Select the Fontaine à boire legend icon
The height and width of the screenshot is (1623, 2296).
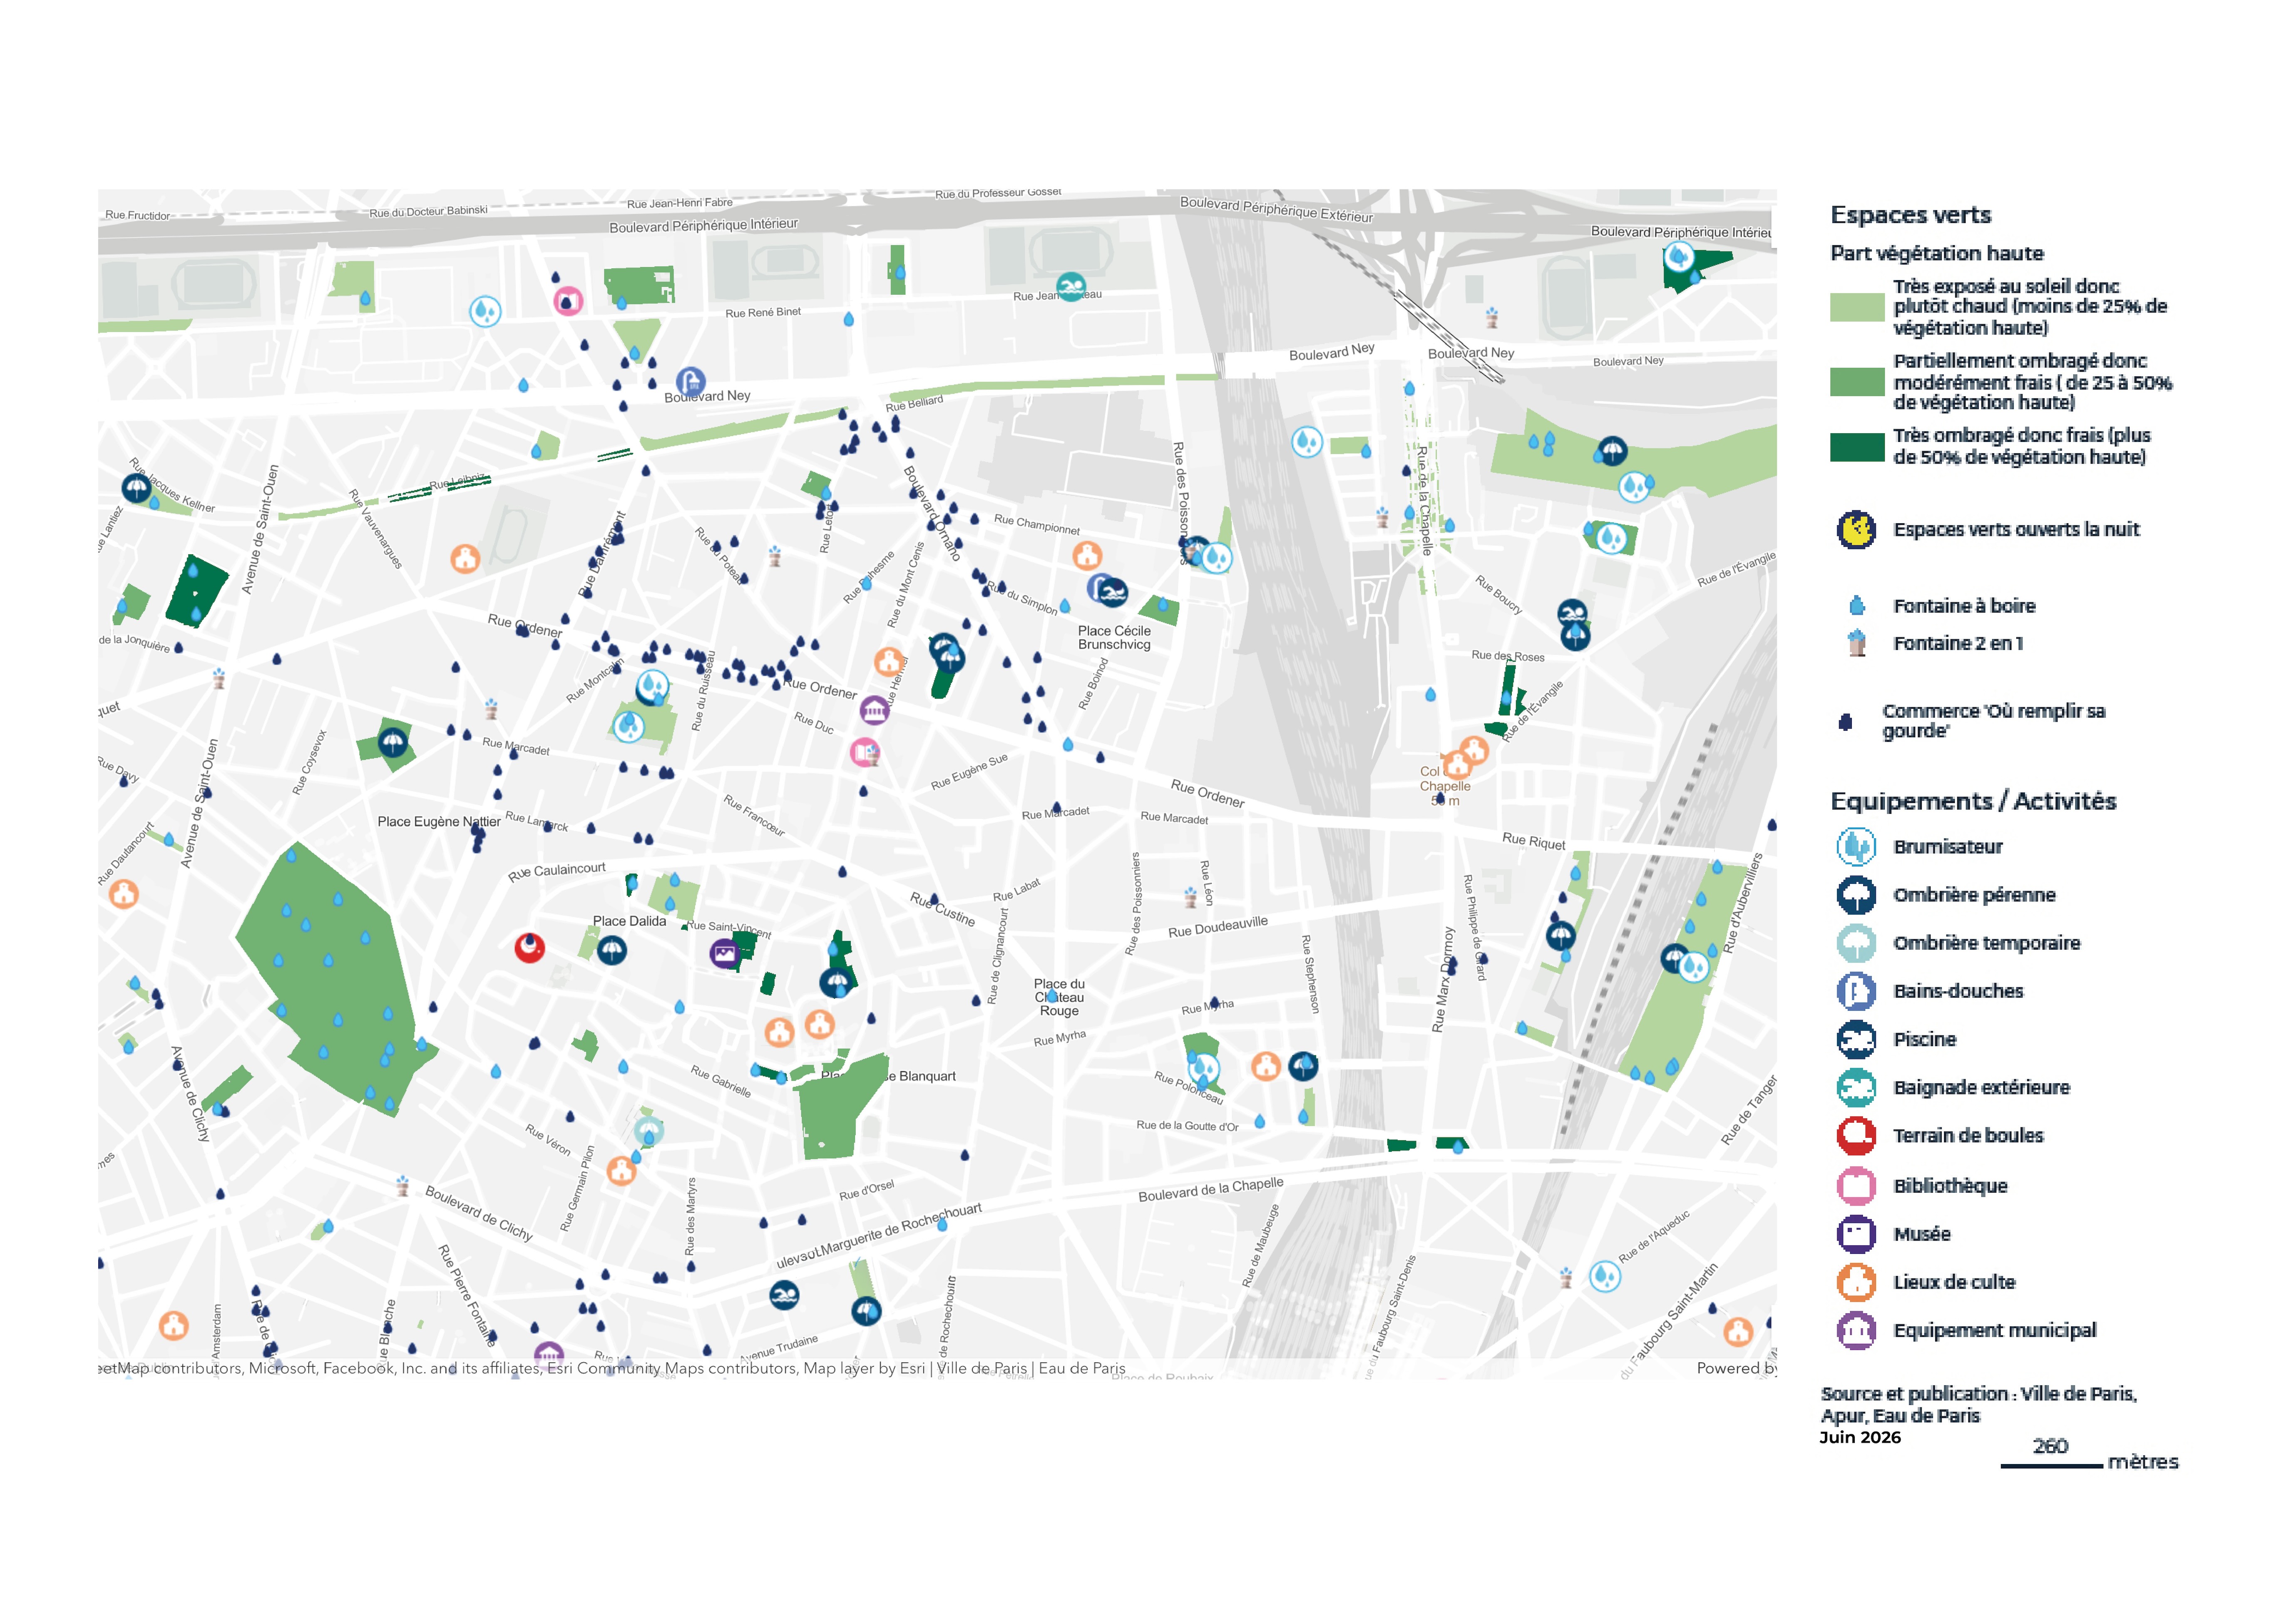click(1857, 605)
